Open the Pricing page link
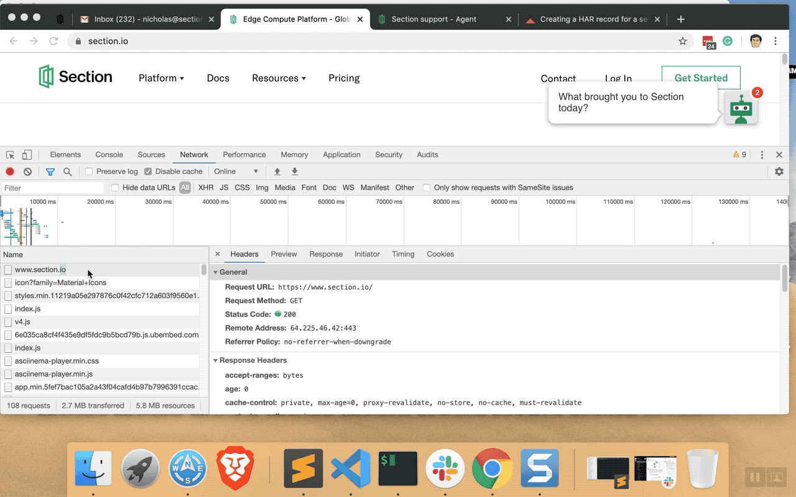 [344, 78]
